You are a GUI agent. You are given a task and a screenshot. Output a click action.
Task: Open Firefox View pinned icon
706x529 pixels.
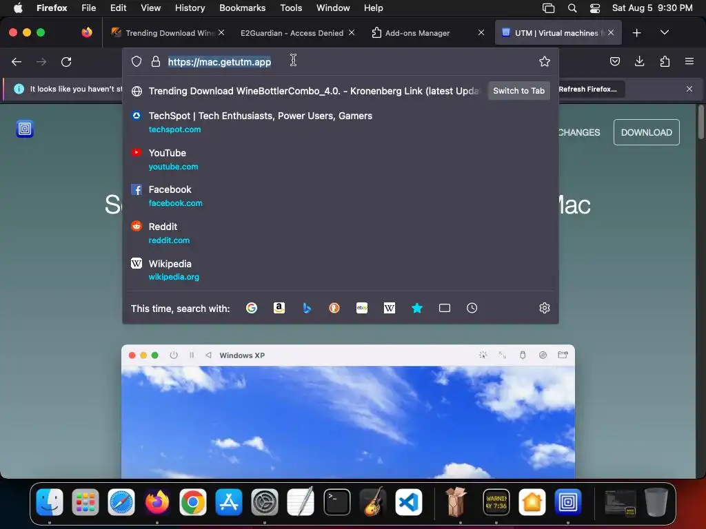click(x=87, y=32)
